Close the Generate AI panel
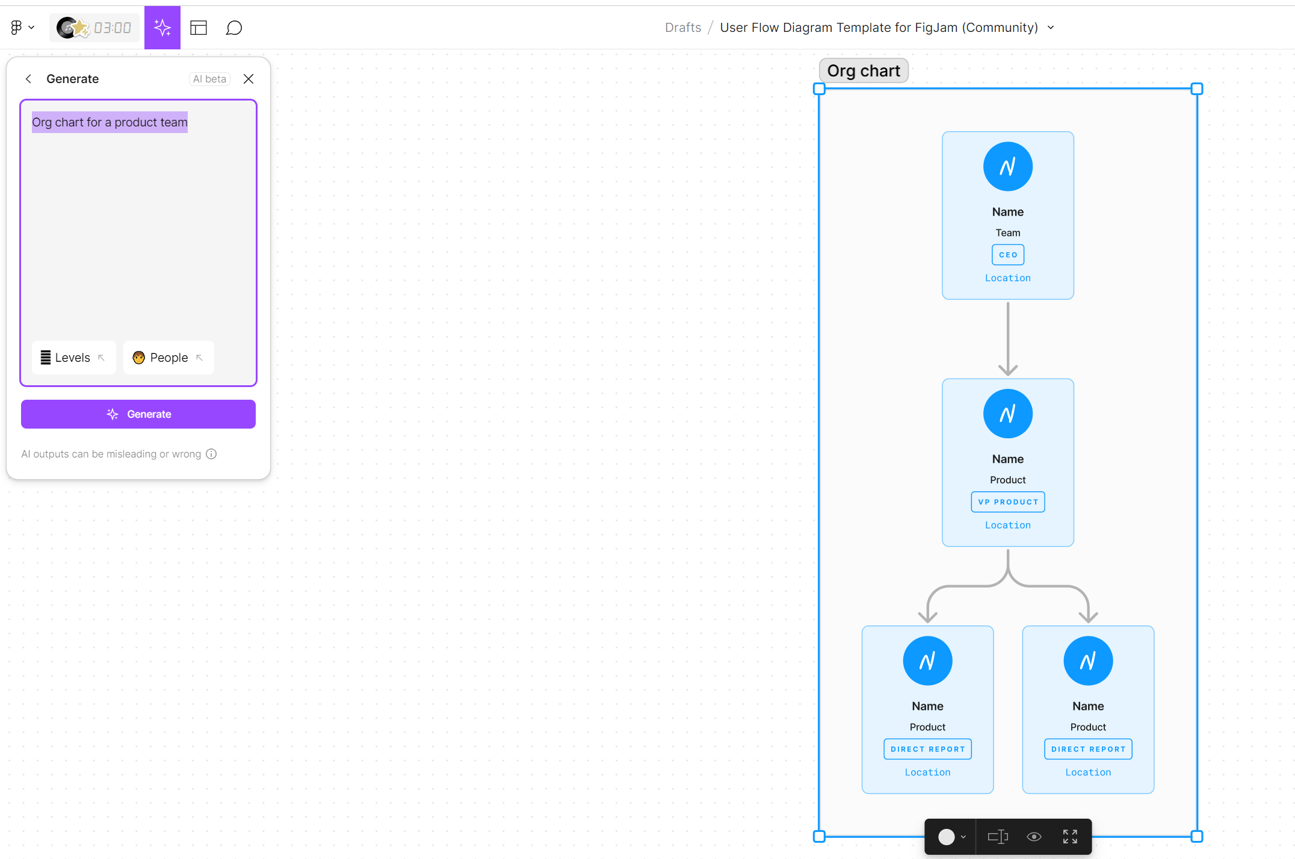 (x=249, y=79)
